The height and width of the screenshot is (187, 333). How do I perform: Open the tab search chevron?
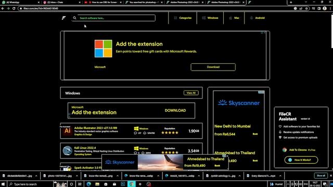click(306, 2)
